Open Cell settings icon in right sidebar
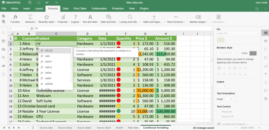269x130 pixels. pos(265,33)
